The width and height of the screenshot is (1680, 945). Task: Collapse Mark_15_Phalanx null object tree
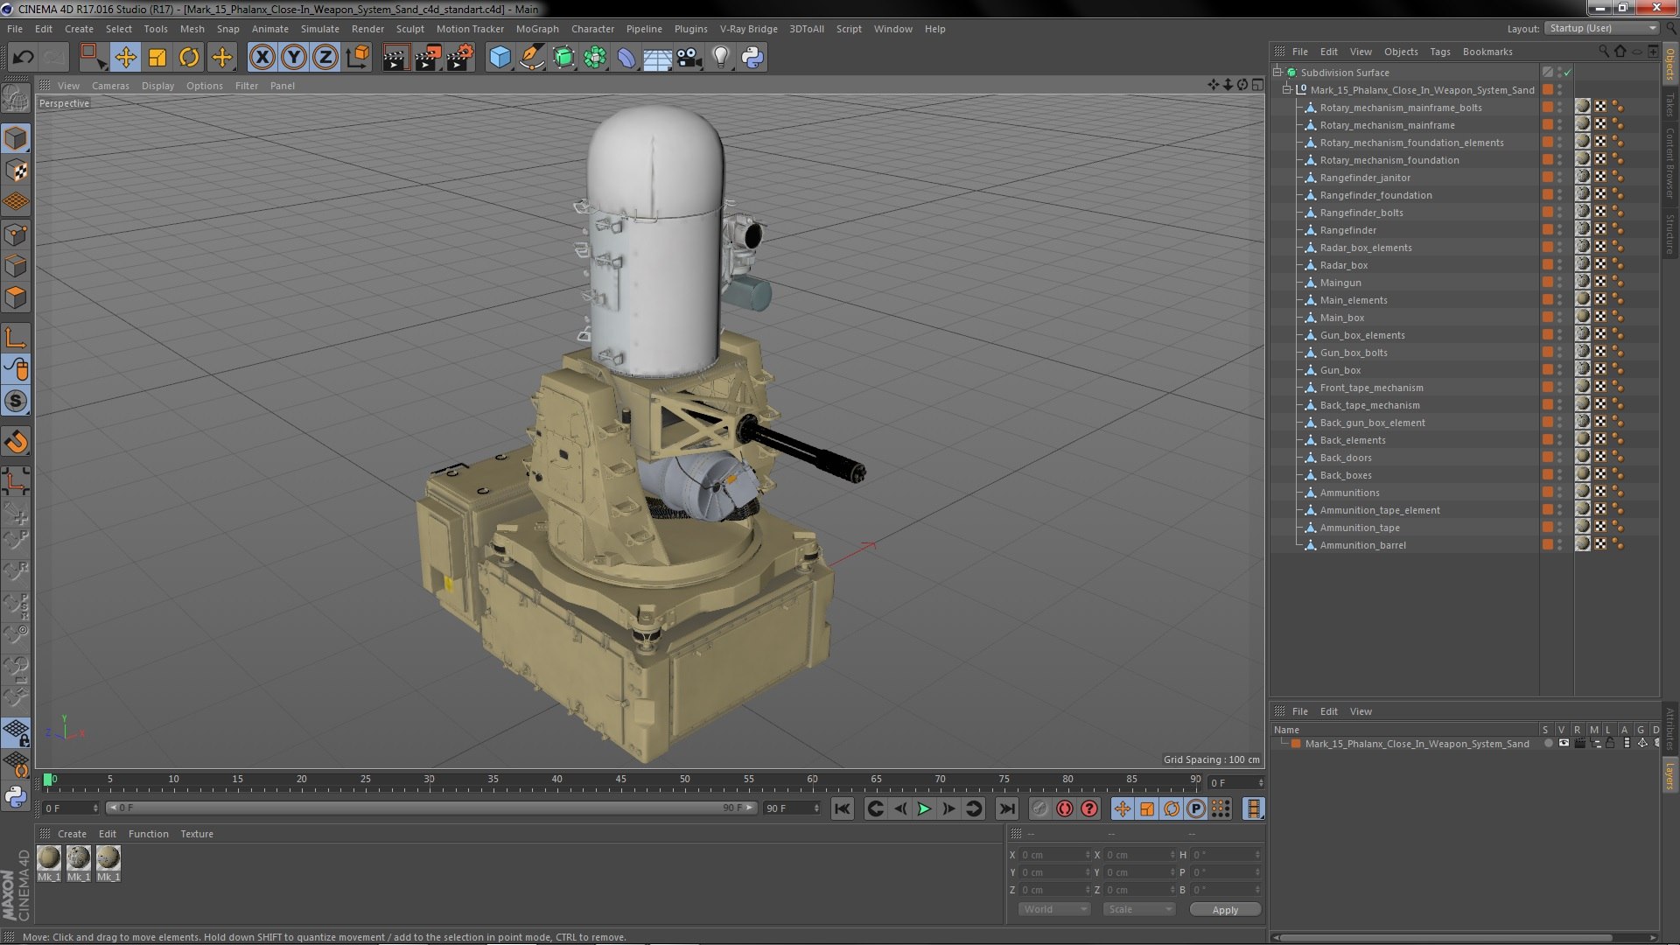coord(1287,90)
